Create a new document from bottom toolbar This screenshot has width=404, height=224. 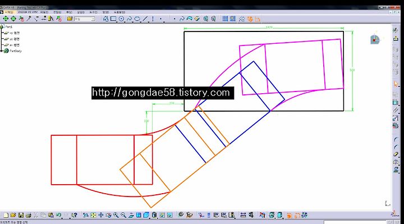pyautogui.click(x=6, y=215)
